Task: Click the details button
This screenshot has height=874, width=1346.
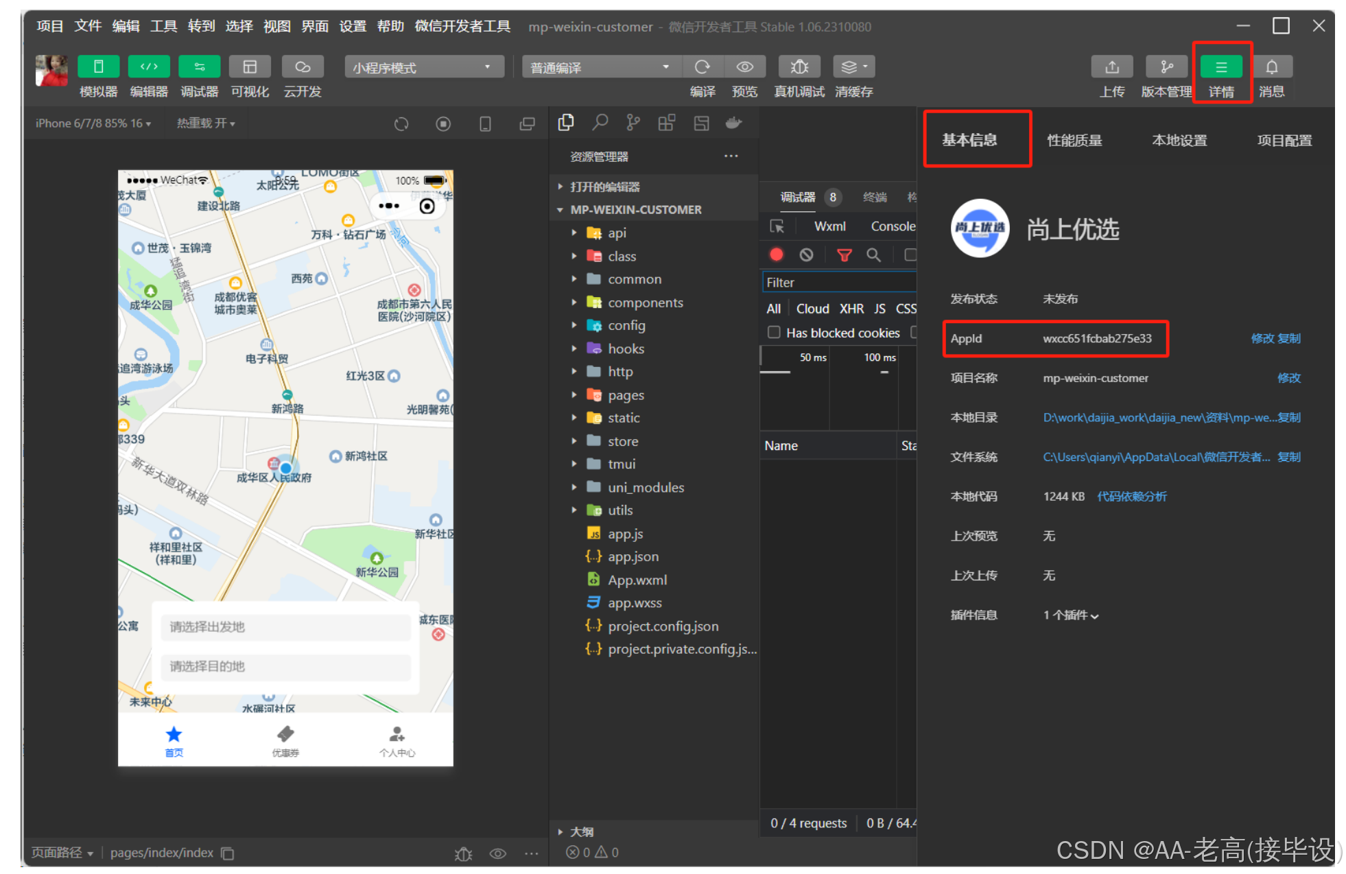Action: (x=1221, y=67)
